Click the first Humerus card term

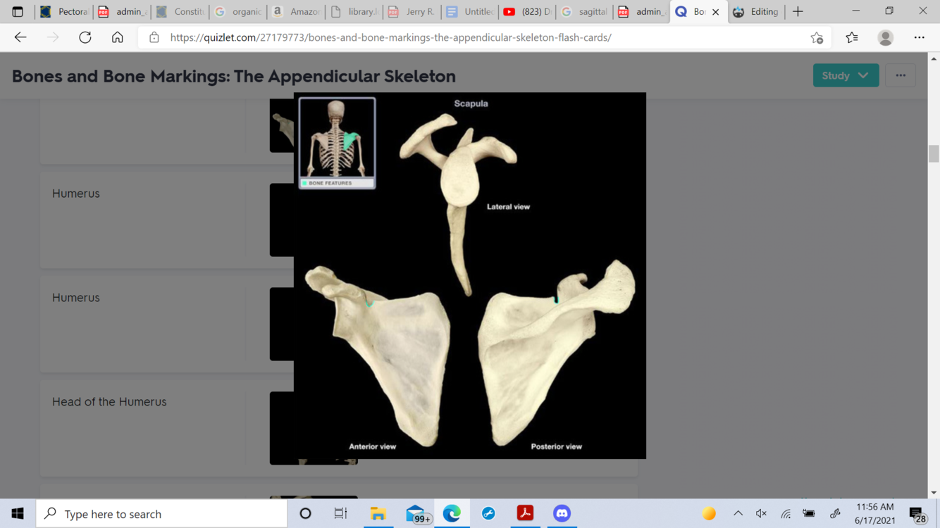pos(75,194)
